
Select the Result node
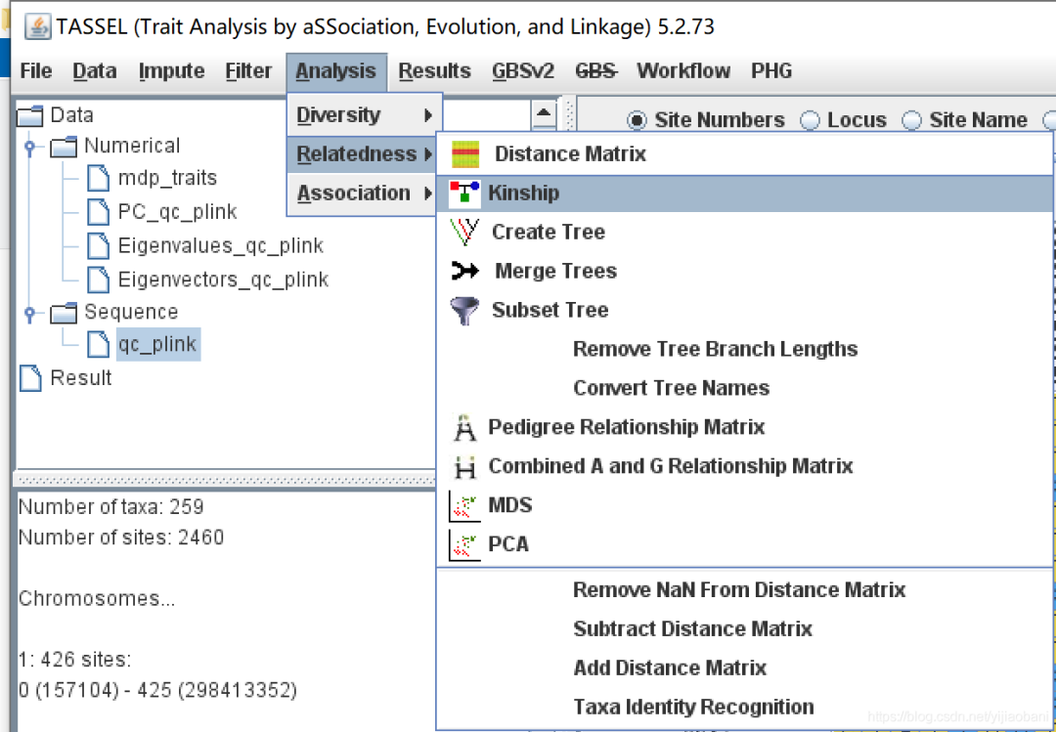click(x=80, y=378)
